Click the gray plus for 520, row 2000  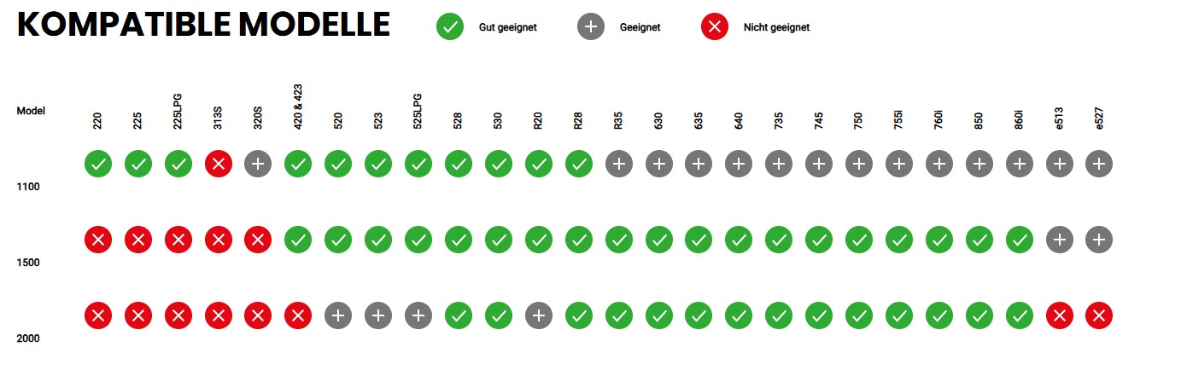tap(338, 315)
